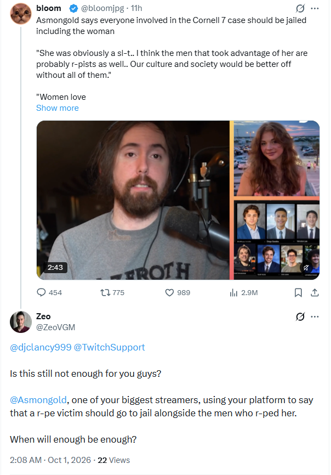331x475 pixels.
Task: Retweet bloom's post with 775 reposts
Action: 112,292
